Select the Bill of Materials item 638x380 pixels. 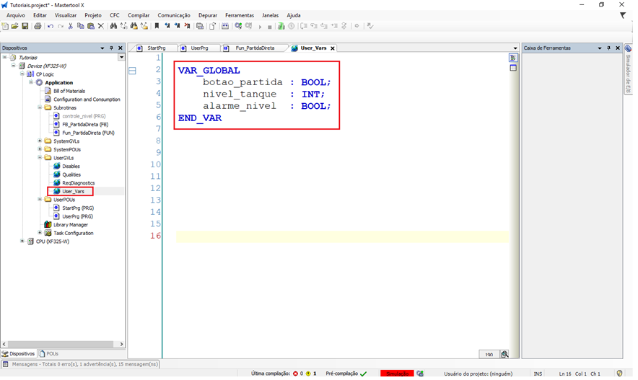[x=69, y=91]
